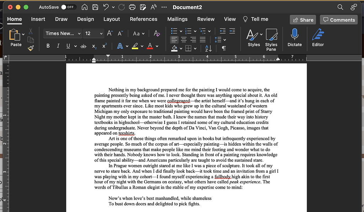The height and width of the screenshot is (212, 364).
Task: Apply strikethrough formatting
Action: pos(83,46)
